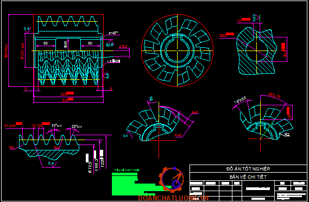Pick the Ø230 vertical diameter dimension

pos(6,51)
